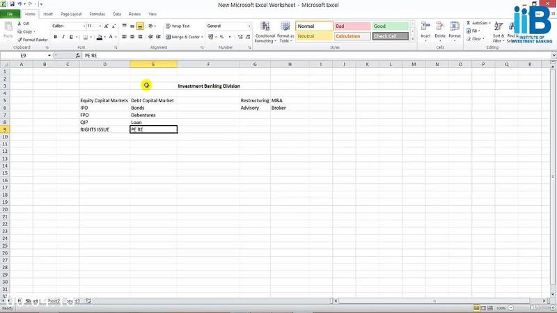
Task: Open the Name Box dropdown arrow
Action: 49,56
